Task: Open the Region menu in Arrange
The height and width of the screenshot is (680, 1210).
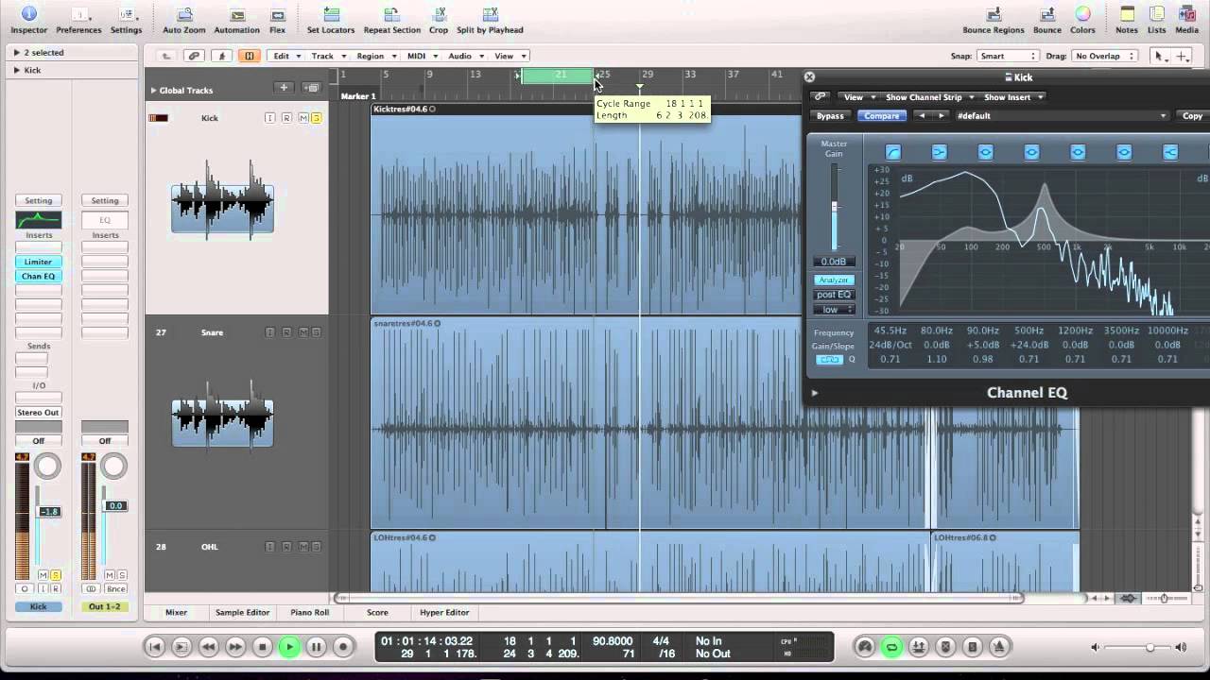Action: pos(375,56)
